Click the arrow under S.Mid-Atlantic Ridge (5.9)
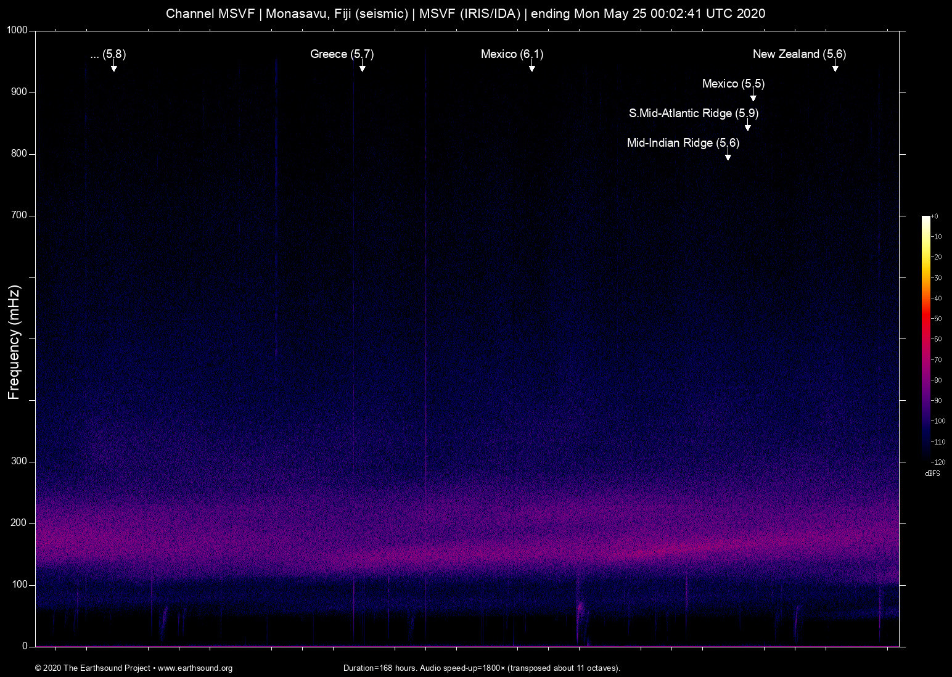The height and width of the screenshot is (677, 952). (747, 126)
